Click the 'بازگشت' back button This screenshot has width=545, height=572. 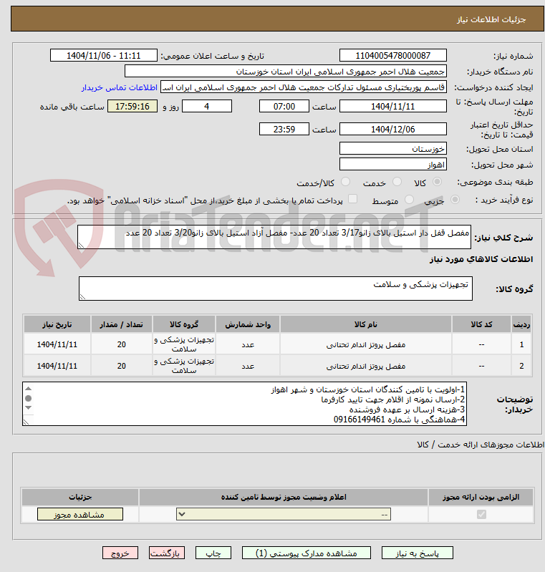tap(166, 553)
